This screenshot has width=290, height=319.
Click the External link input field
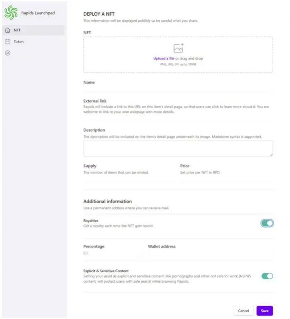point(178,119)
